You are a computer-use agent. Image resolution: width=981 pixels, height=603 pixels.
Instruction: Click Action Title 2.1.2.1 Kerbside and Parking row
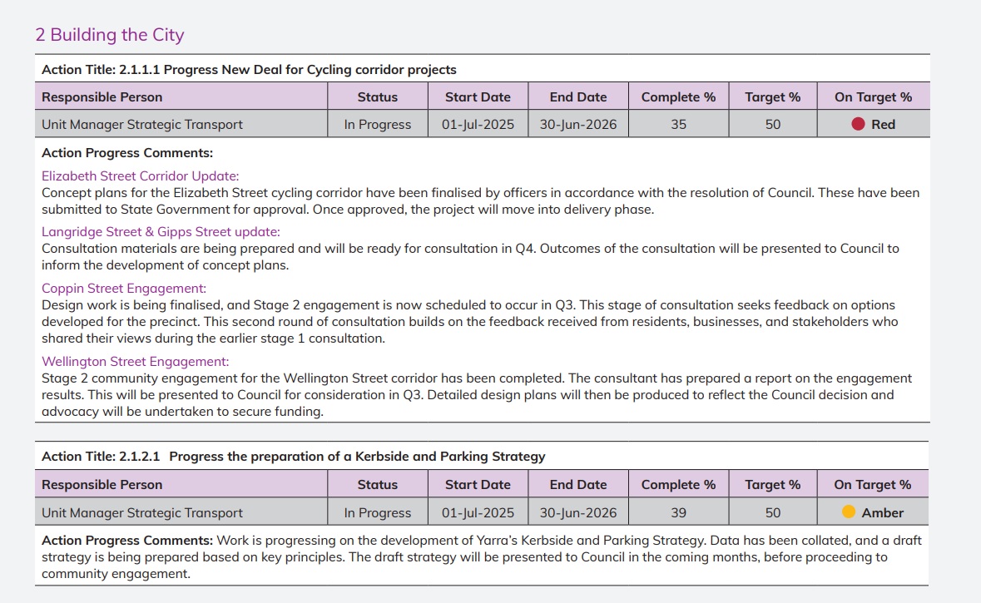tap(293, 456)
